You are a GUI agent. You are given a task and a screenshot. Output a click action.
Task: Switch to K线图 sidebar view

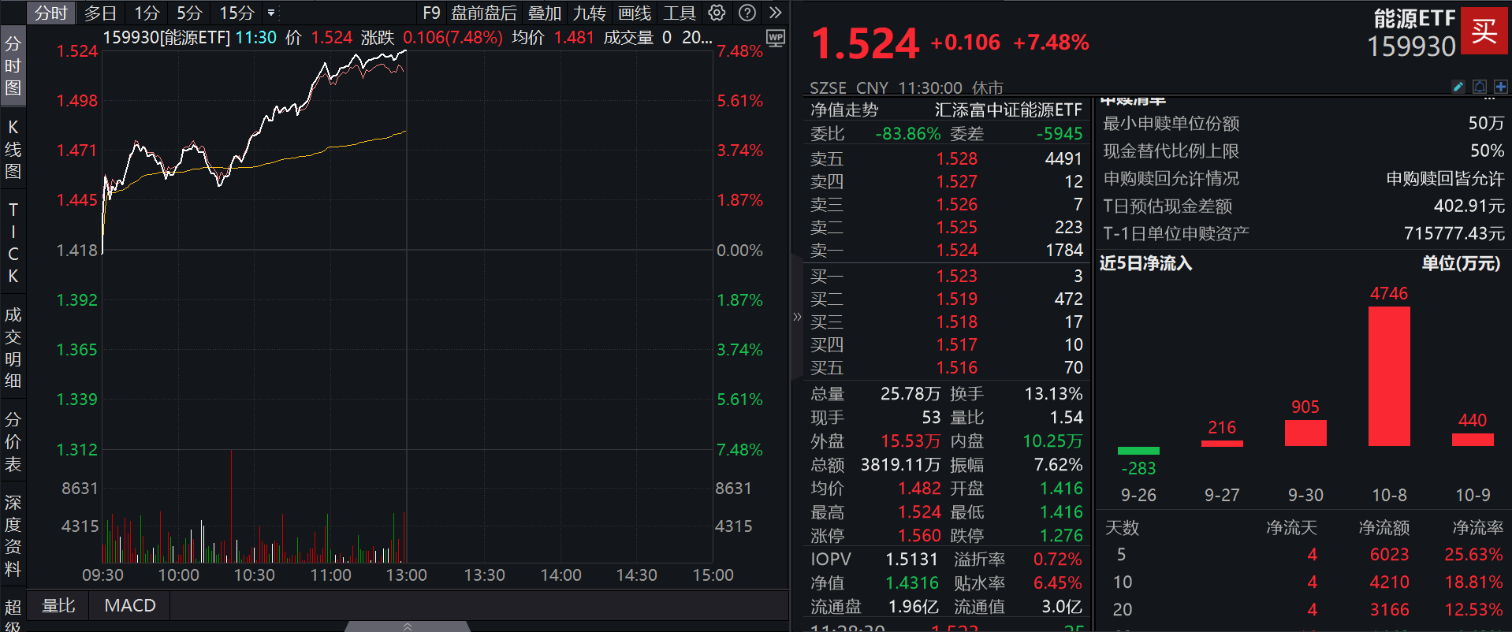(x=13, y=149)
